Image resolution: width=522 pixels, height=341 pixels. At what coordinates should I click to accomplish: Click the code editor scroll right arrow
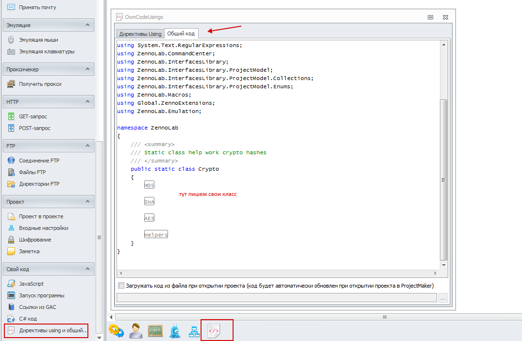pyautogui.click(x=435, y=273)
